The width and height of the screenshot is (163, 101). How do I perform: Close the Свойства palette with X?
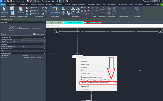(x=45, y=23)
